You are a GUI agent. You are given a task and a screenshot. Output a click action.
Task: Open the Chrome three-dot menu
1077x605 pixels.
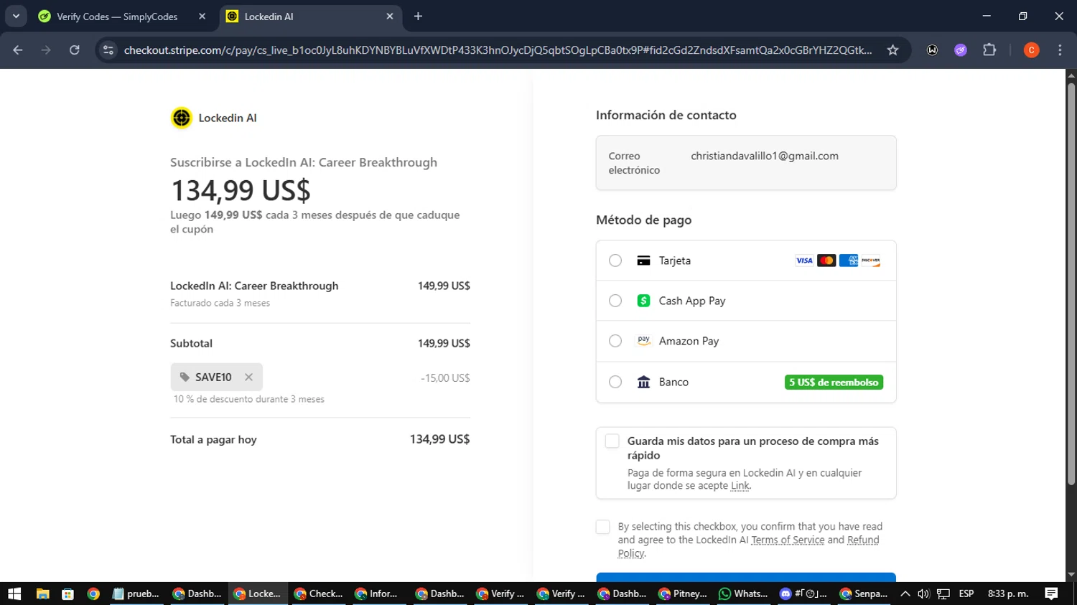coord(1060,50)
